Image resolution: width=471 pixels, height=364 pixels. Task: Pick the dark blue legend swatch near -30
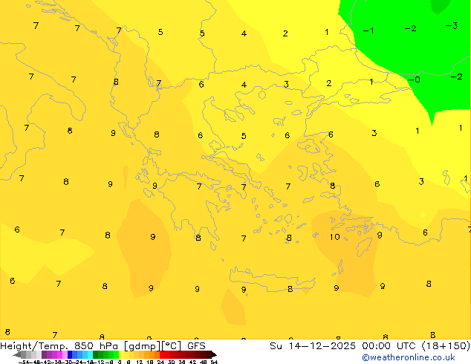[x=70, y=354]
